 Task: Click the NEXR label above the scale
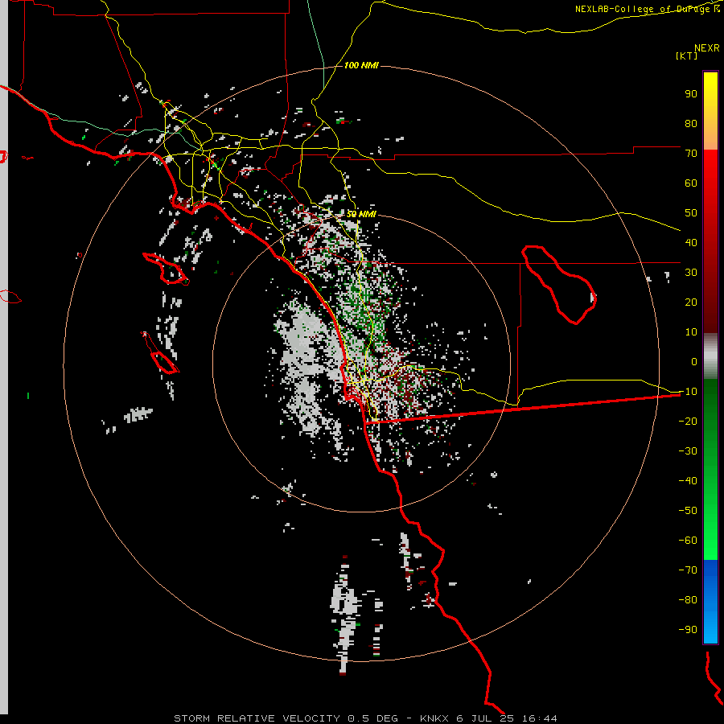coord(706,48)
